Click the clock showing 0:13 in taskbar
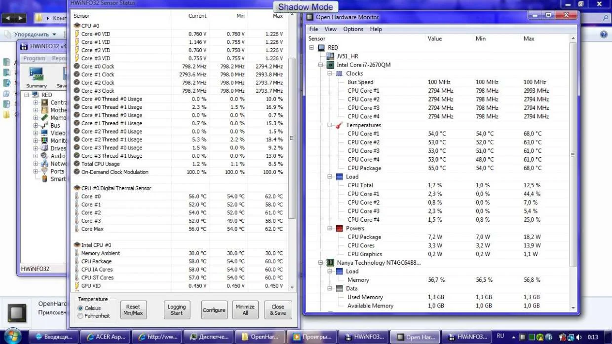This screenshot has height=344, width=612. coord(593,337)
